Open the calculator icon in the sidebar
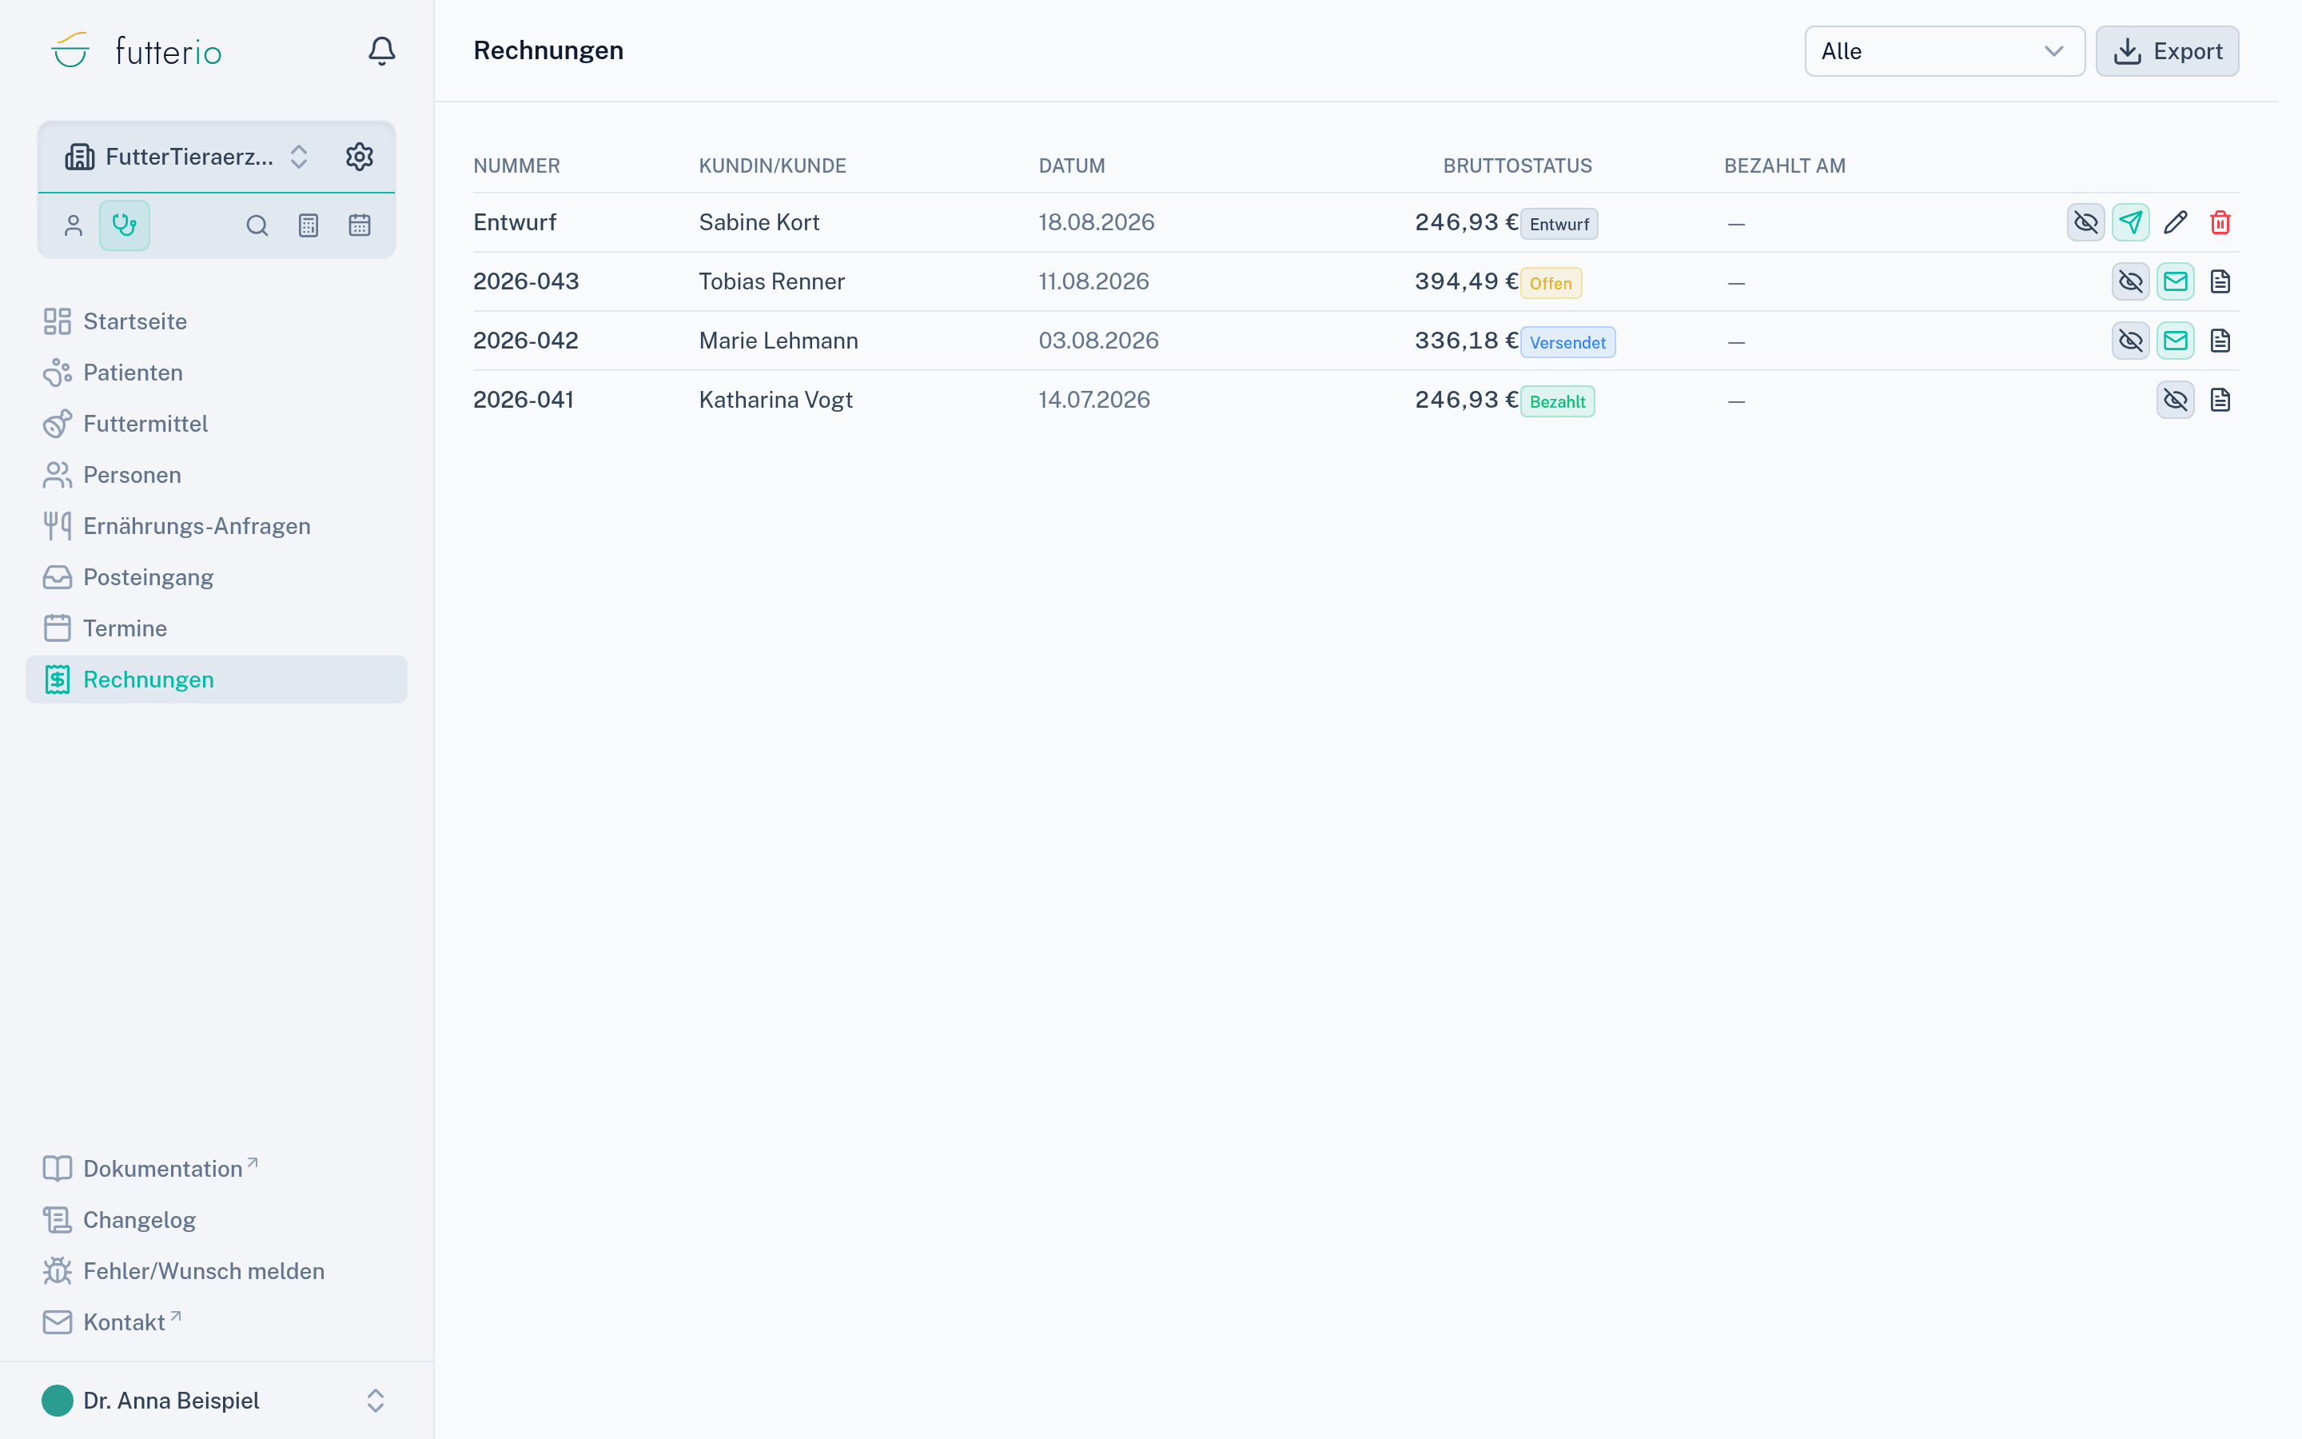Image resolution: width=2302 pixels, height=1439 pixels. (x=309, y=225)
